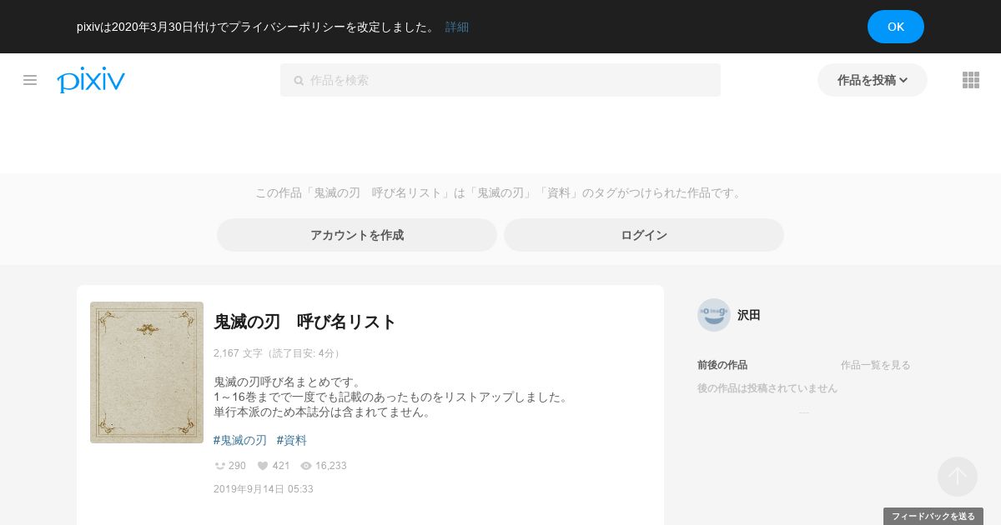This screenshot has height=525, width=1001.
Task: Click the 前後の作品 heading
Action: click(722, 365)
